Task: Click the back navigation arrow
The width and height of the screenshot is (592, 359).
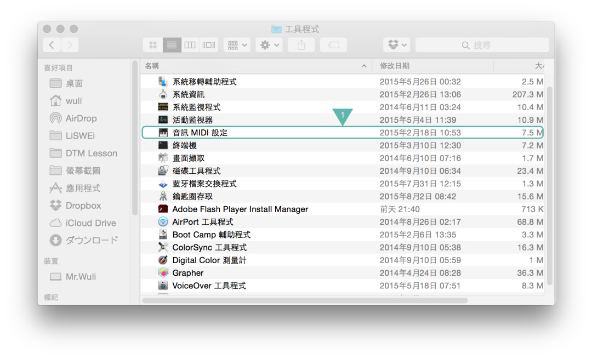Action: 52,44
